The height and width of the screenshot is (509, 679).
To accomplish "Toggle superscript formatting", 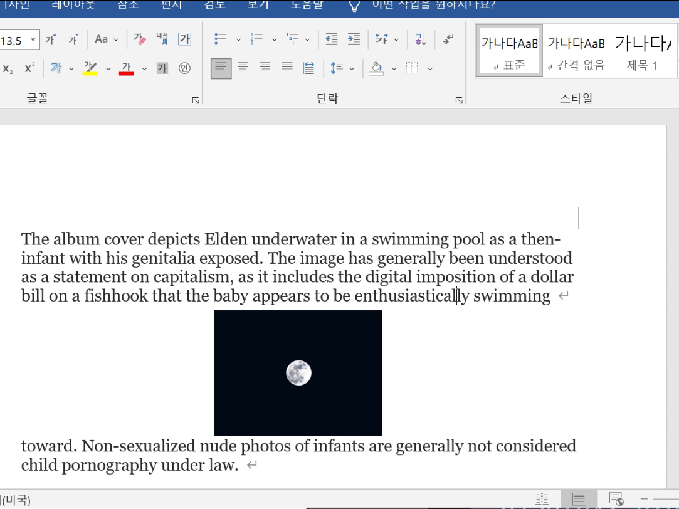I will click(x=29, y=68).
